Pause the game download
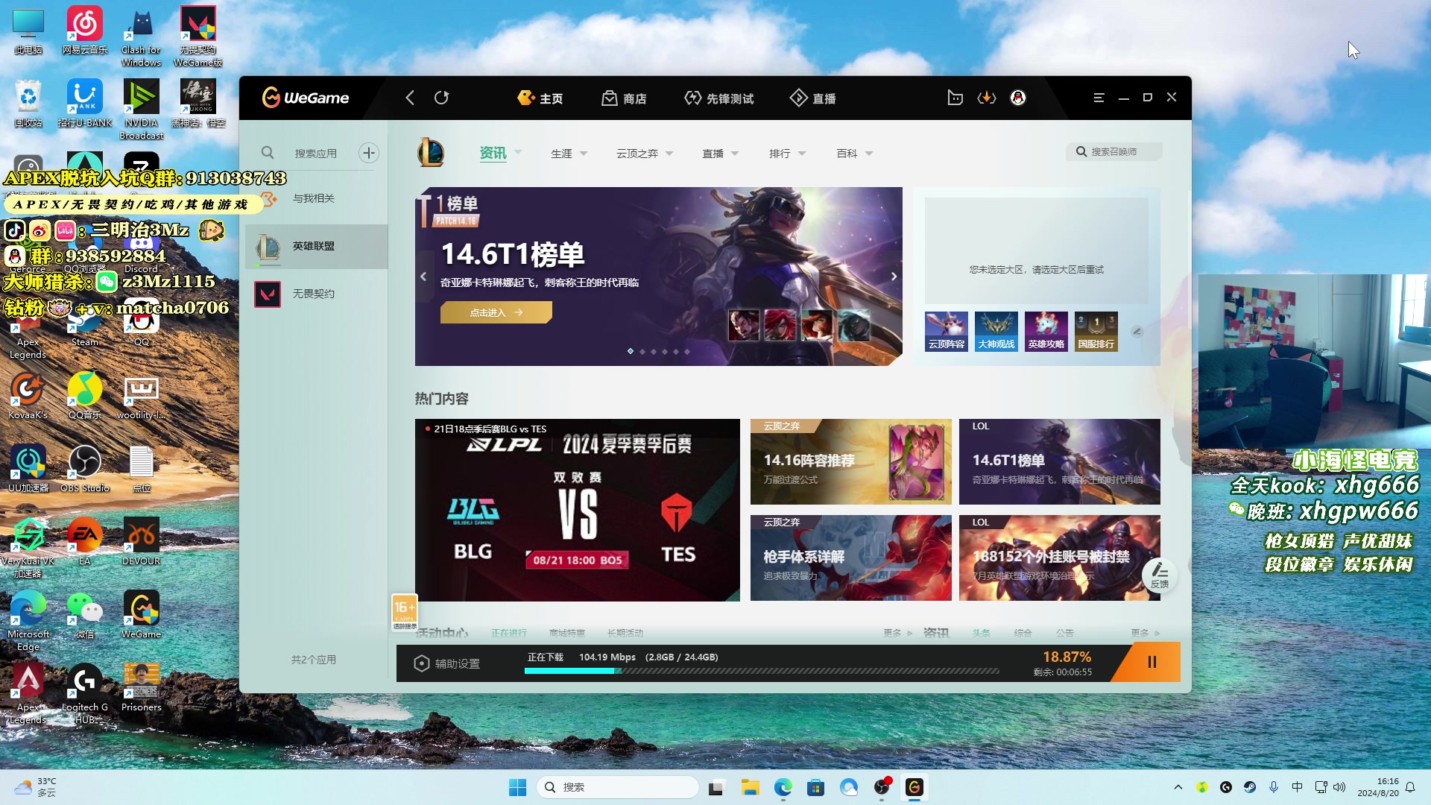1431x805 pixels. pyautogui.click(x=1152, y=662)
